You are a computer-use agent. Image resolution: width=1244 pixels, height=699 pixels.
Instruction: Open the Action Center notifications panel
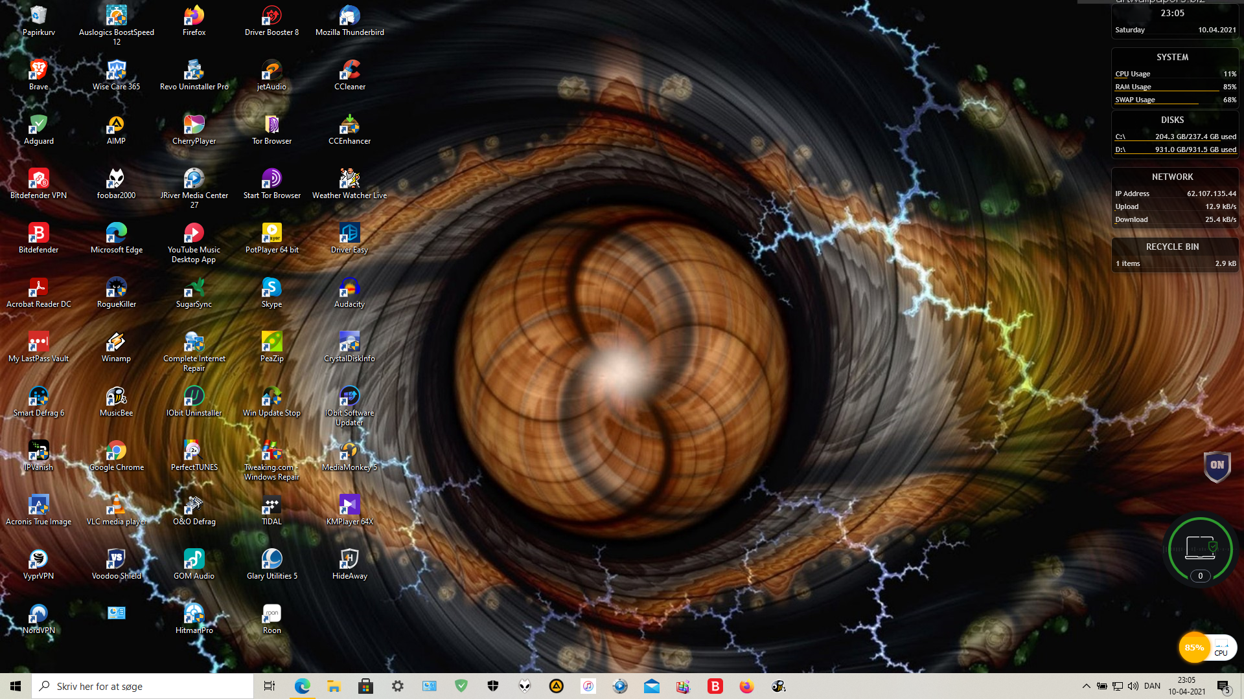pos(1223,686)
